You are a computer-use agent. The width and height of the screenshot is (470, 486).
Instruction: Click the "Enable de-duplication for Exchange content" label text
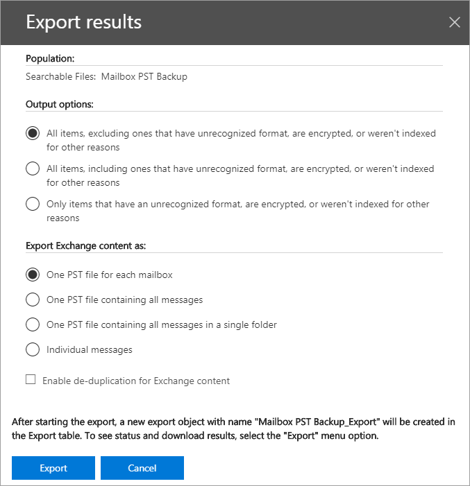coord(136,381)
